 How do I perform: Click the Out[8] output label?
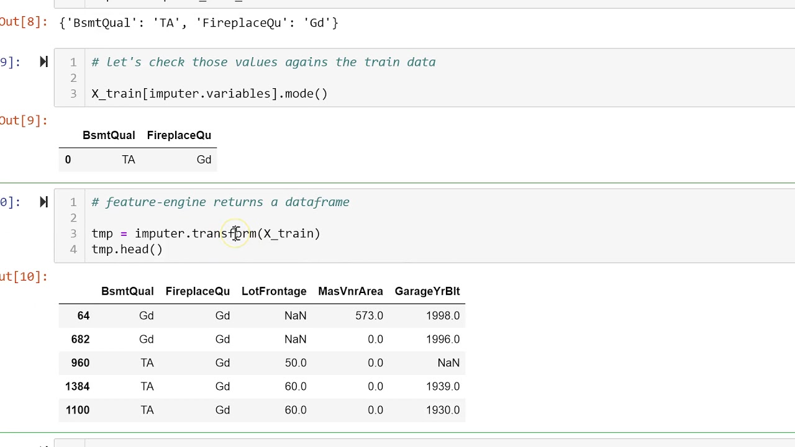(24, 22)
